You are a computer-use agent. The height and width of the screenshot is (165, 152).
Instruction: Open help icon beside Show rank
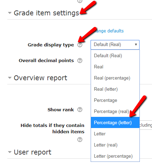pos(80,110)
